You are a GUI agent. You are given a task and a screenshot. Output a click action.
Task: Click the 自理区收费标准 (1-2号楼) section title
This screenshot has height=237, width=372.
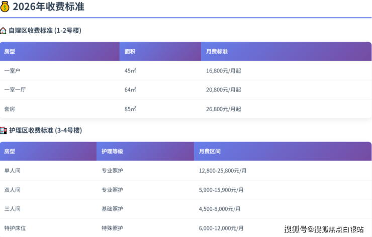pyautogui.click(x=45, y=30)
